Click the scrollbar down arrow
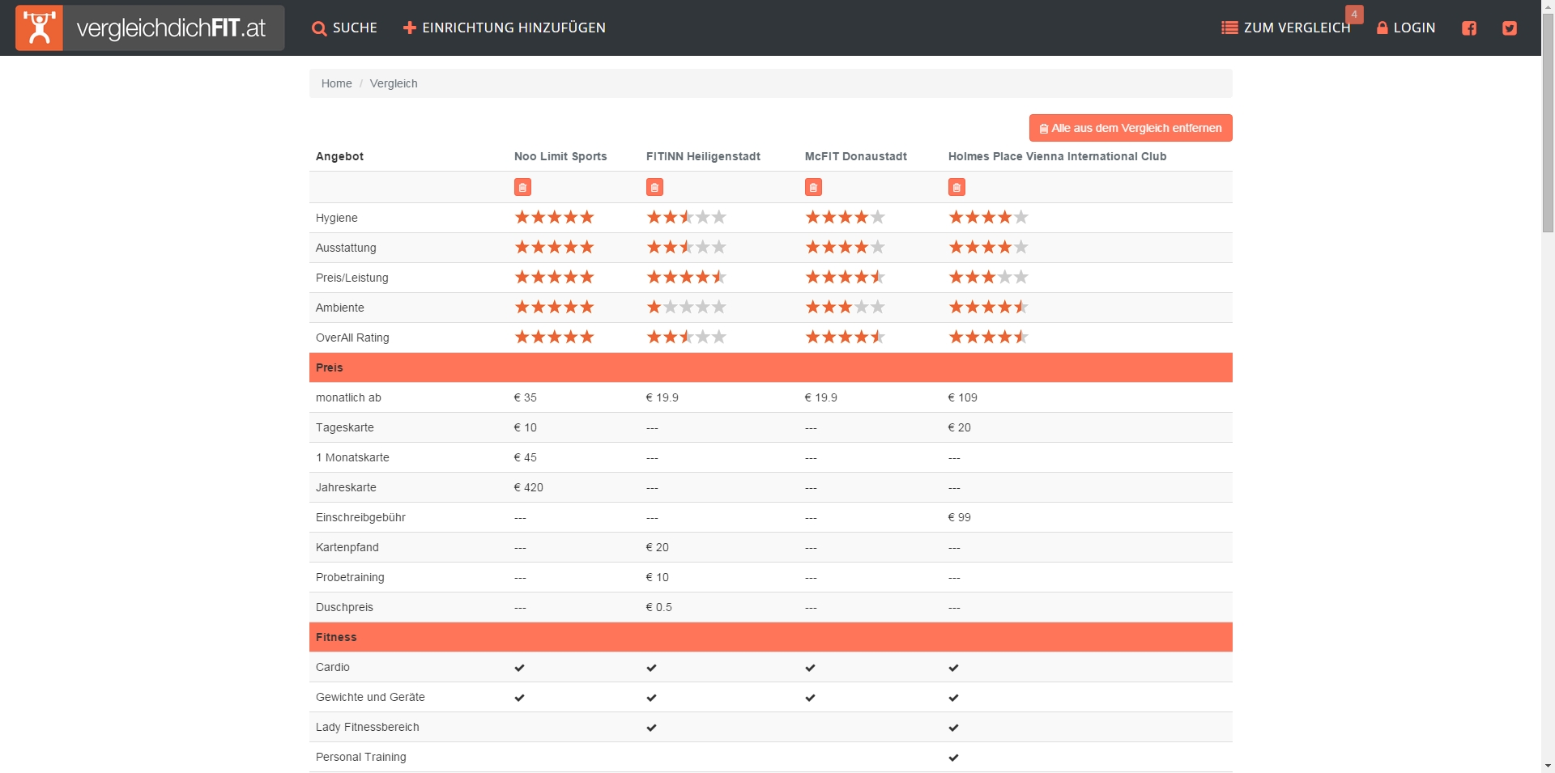This screenshot has width=1555, height=773. pyautogui.click(x=1548, y=765)
